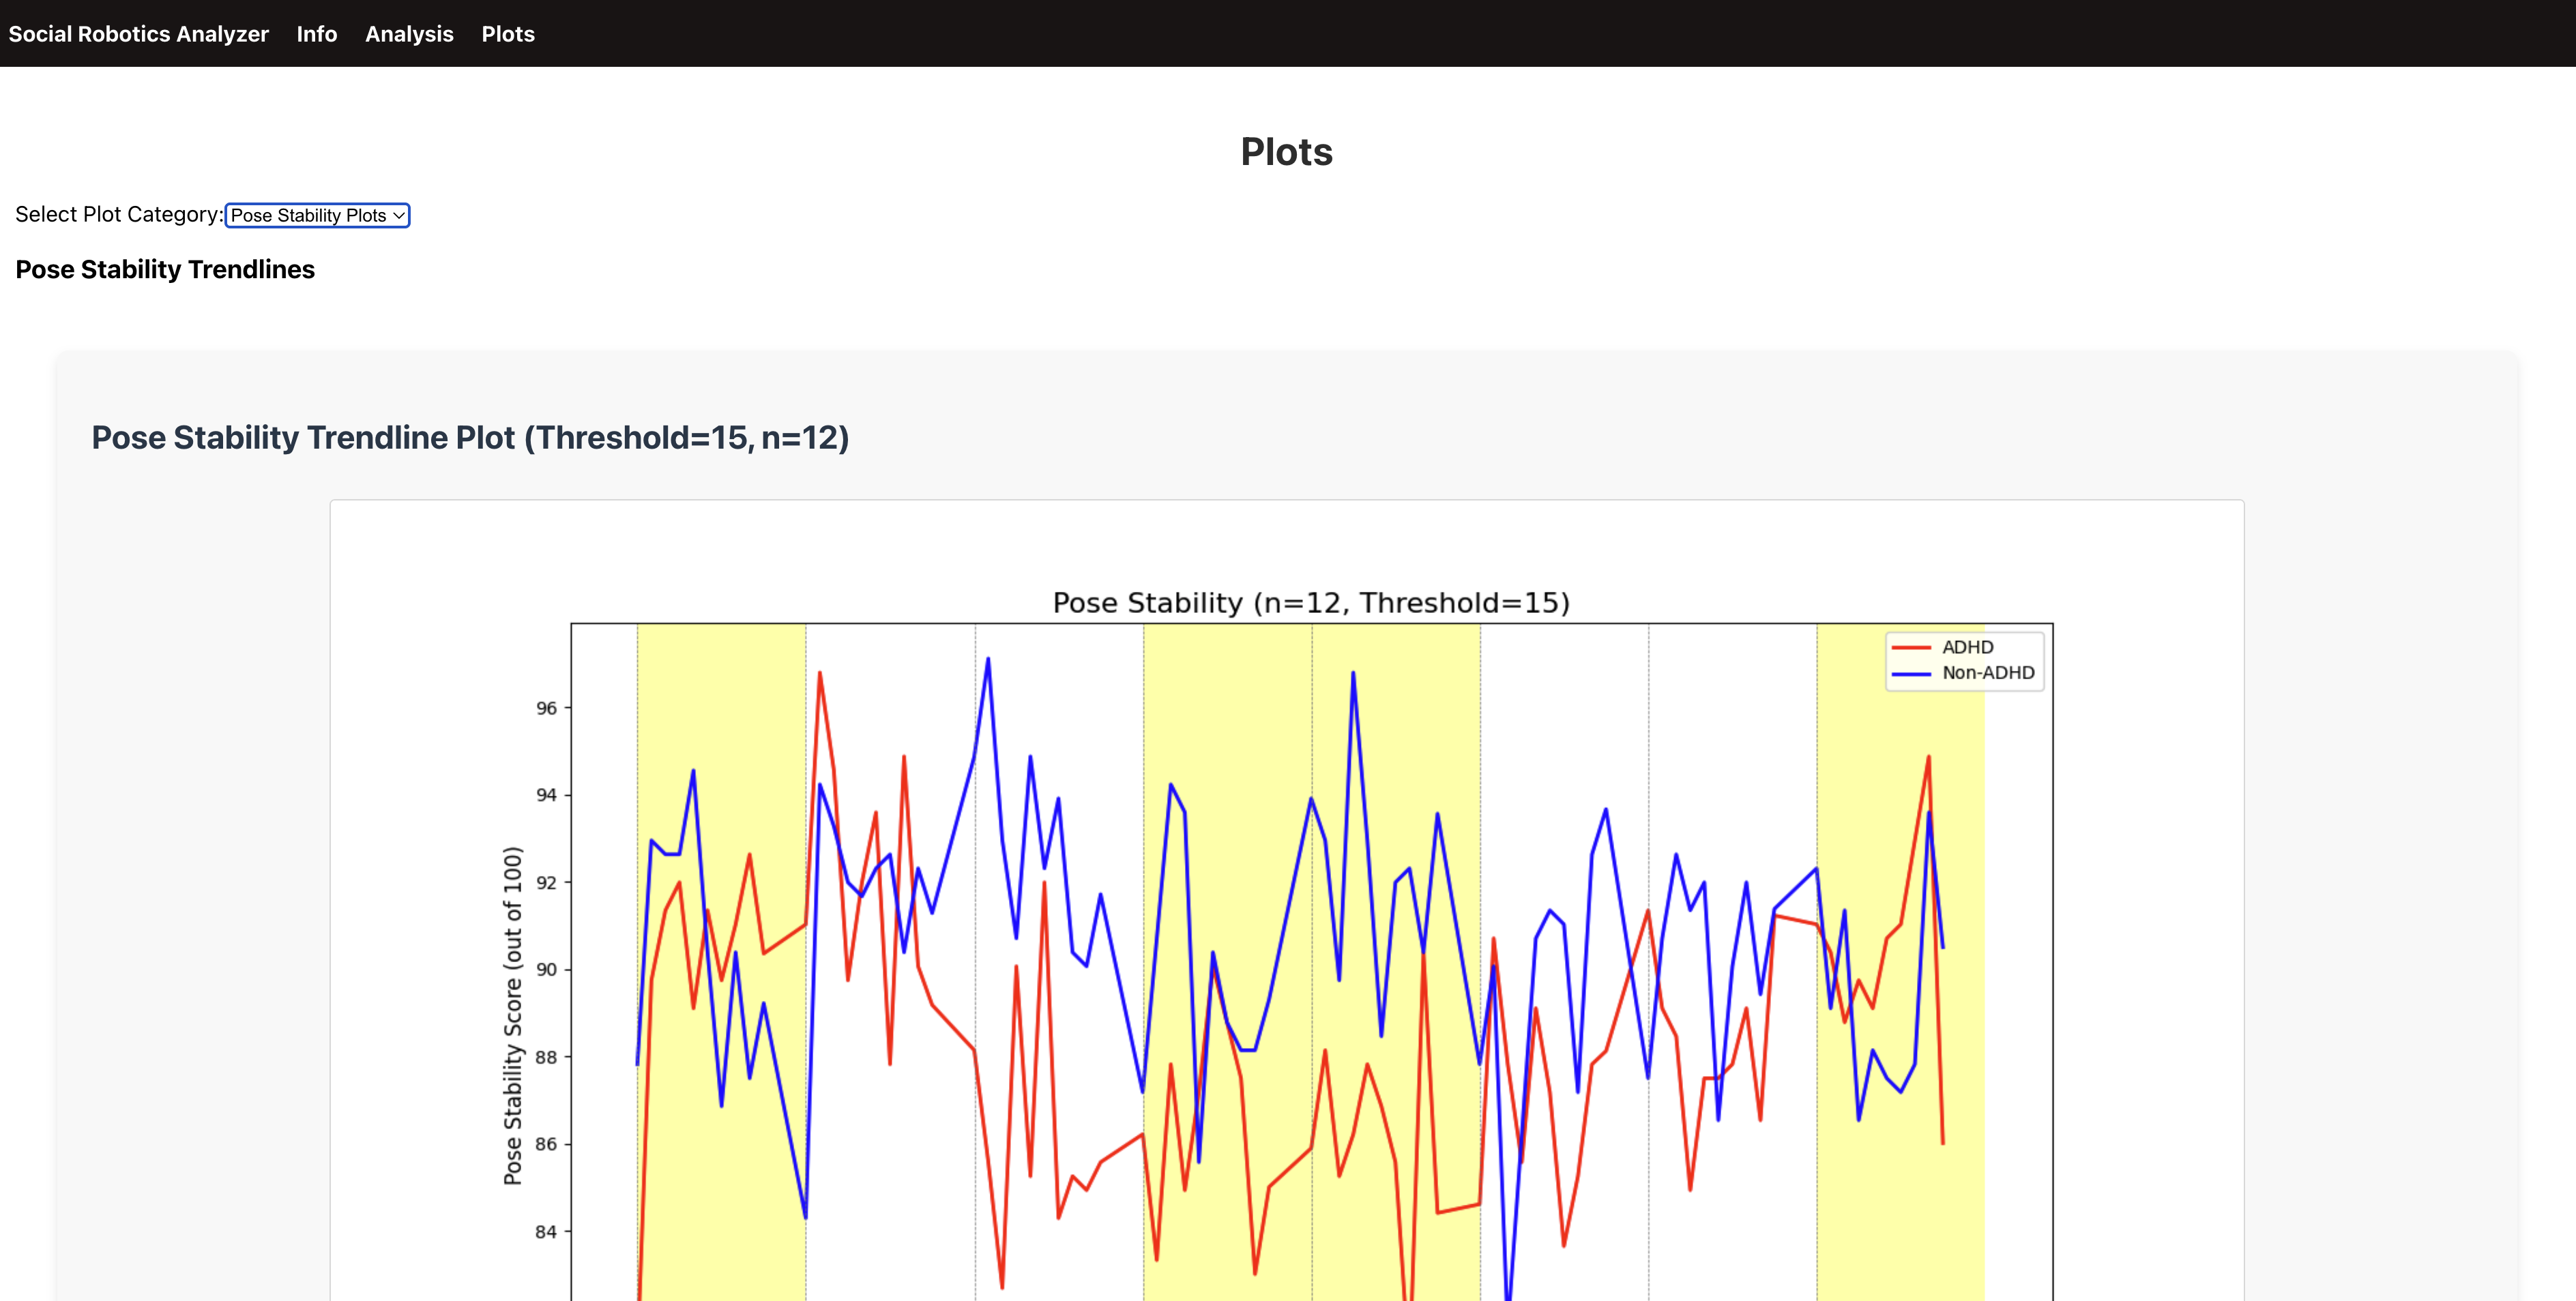The width and height of the screenshot is (2576, 1301).
Task: Open the Analysis menu item
Action: [409, 34]
